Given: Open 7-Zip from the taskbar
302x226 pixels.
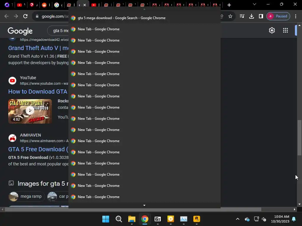Looking at the screenshot, I should coord(158,219).
